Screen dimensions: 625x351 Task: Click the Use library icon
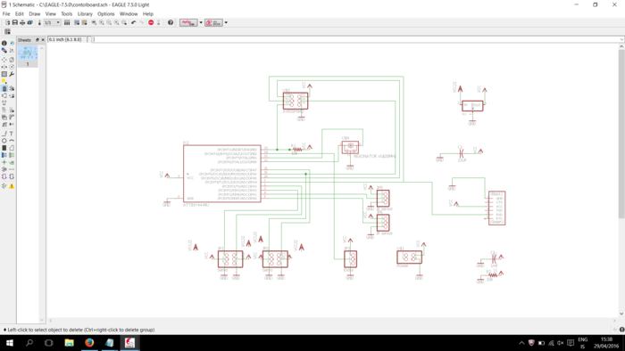pyautogui.click(x=67, y=22)
